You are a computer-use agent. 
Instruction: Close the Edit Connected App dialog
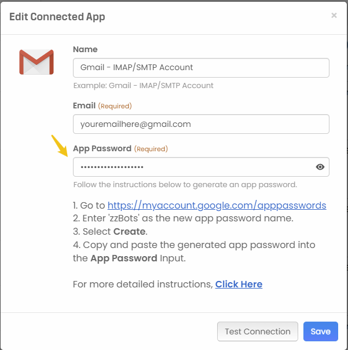pyautogui.click(x=334, y=16)
